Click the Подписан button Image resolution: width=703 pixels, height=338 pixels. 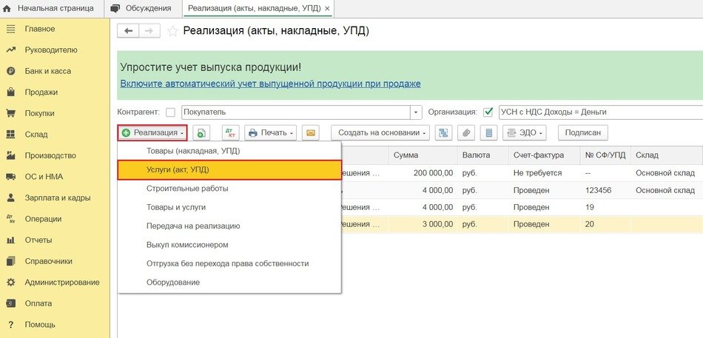coord(583,133)
